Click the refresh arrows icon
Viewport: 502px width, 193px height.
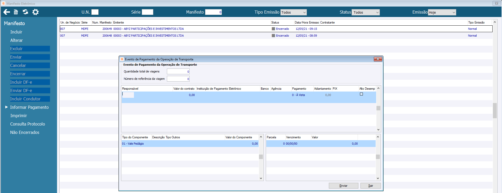[25, 12]
